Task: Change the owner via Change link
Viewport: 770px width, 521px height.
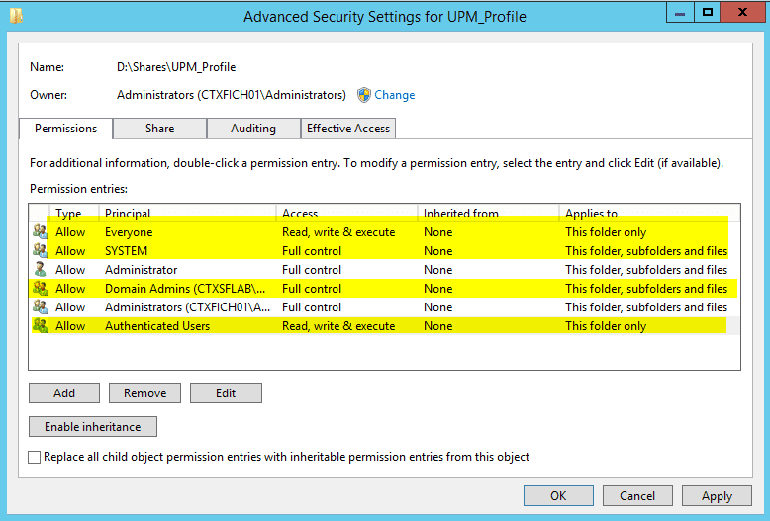Action: point(394,95)
